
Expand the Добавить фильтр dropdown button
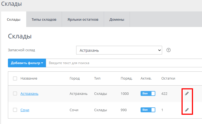pyautogui.click(x=27, y=63)
